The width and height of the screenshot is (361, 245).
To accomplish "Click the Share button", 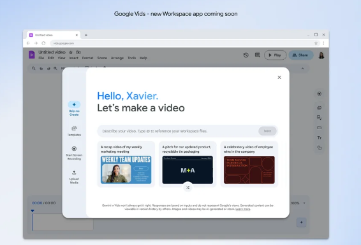I will [x=300, y=55].
